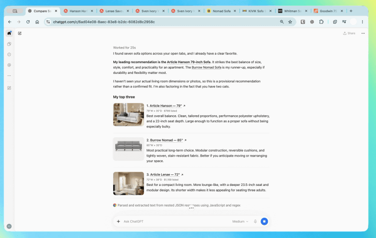Expand the 'Parsed and extracted text' activity line

click(x=177, y=206)
